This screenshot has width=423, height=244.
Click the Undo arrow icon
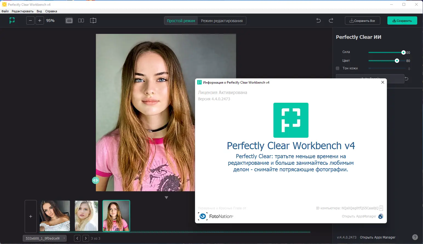(x=318, y=20)
